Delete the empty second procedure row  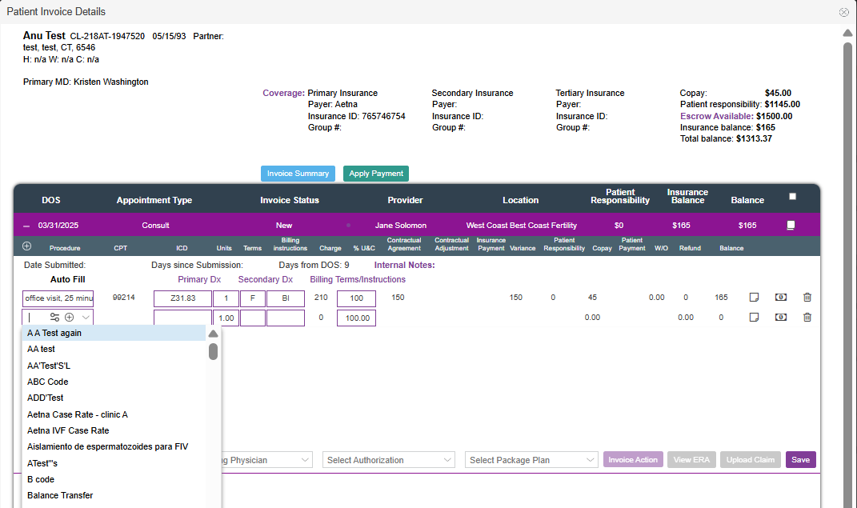(x=807, y=318)
